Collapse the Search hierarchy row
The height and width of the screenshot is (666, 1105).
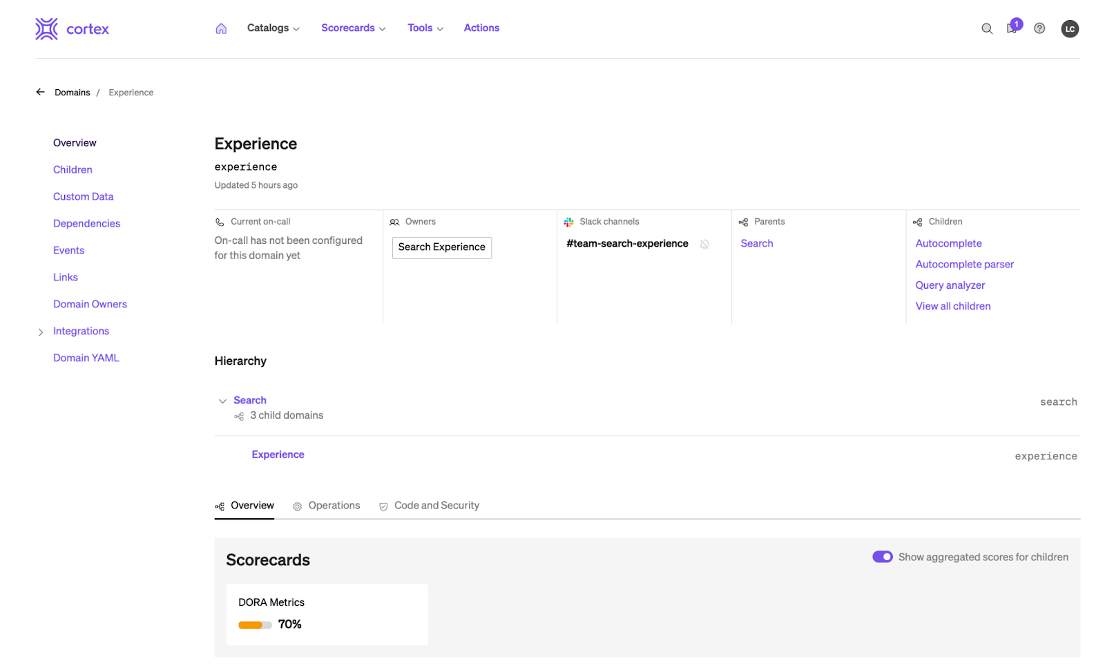click(x=222, y=401)
